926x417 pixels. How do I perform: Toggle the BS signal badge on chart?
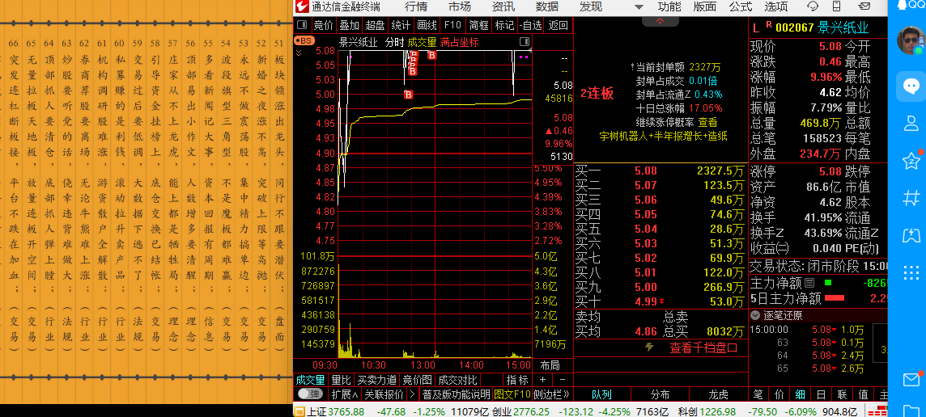(x=304, y=41)
